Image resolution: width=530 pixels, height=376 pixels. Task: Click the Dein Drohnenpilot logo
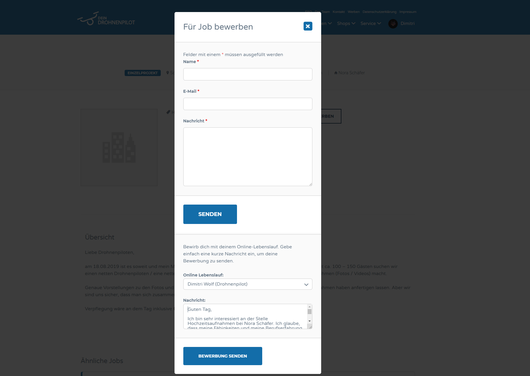click(106, 19)
